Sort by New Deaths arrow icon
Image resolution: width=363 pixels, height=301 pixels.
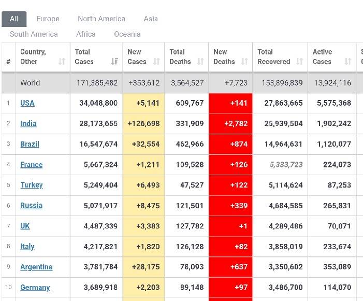(245, 62)
